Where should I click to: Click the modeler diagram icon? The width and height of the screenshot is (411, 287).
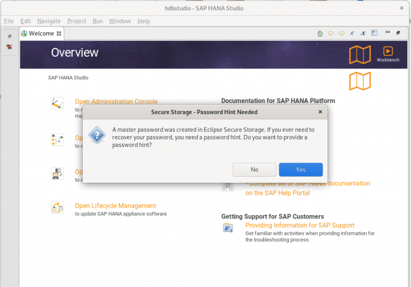pos(58,139)
